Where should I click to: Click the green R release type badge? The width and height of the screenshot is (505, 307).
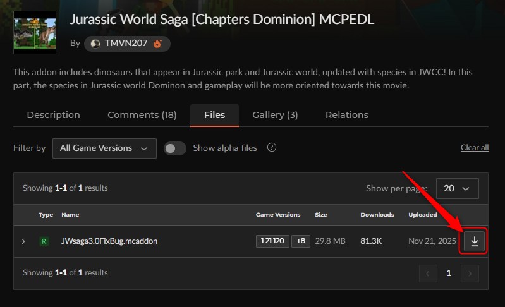(x=44, y=241)
